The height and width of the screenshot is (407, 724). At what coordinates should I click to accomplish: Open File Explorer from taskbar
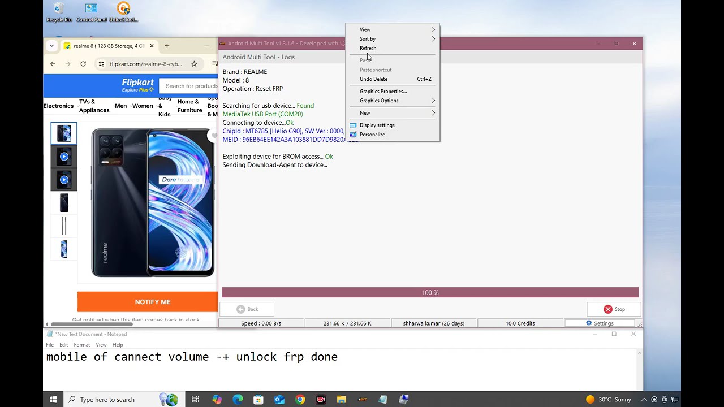pyautogui.click(x=342, y=400)
